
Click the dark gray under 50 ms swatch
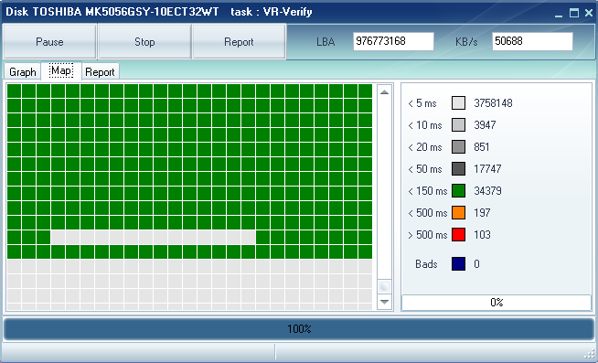(x=458, y=169)
